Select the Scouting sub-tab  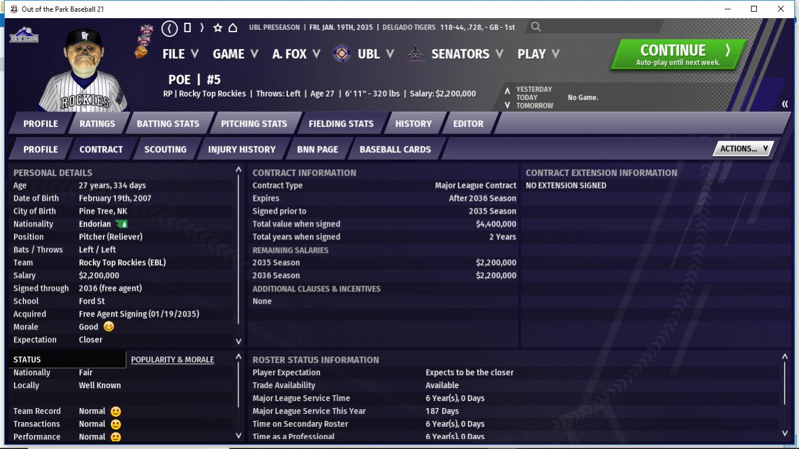point(165,149)
